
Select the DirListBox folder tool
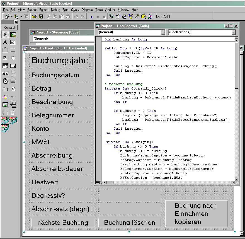[5, 89]
